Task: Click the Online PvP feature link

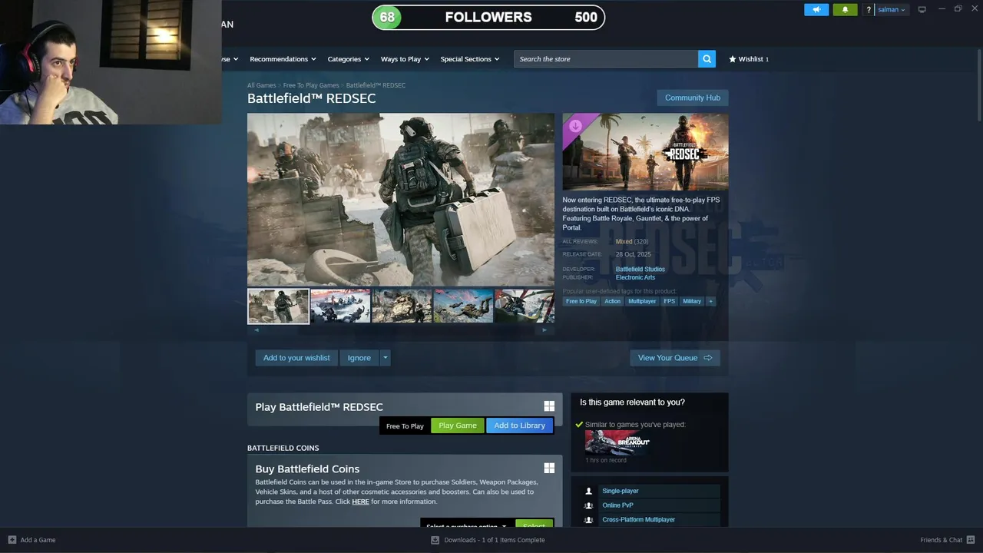Action: coord(617,505)
